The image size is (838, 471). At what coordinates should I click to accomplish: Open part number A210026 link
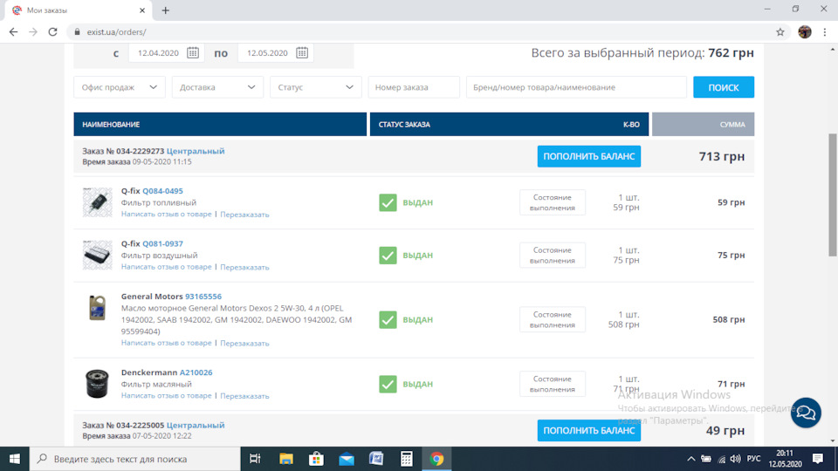click(196, 372)
